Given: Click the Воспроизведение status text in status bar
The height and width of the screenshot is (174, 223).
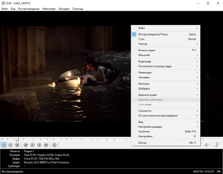Looking at the screenshot, I should 12,171.
